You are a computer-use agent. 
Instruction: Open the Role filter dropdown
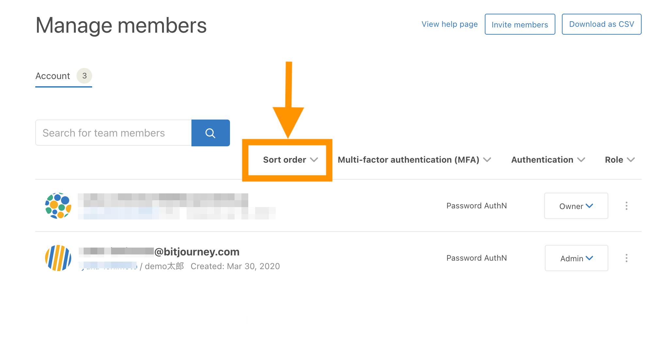click(x=620, y=160)
